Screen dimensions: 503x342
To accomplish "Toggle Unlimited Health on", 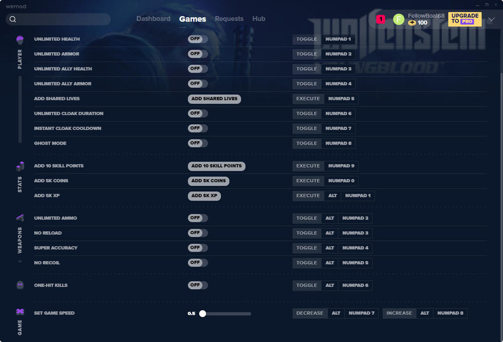I will point(197,39).
